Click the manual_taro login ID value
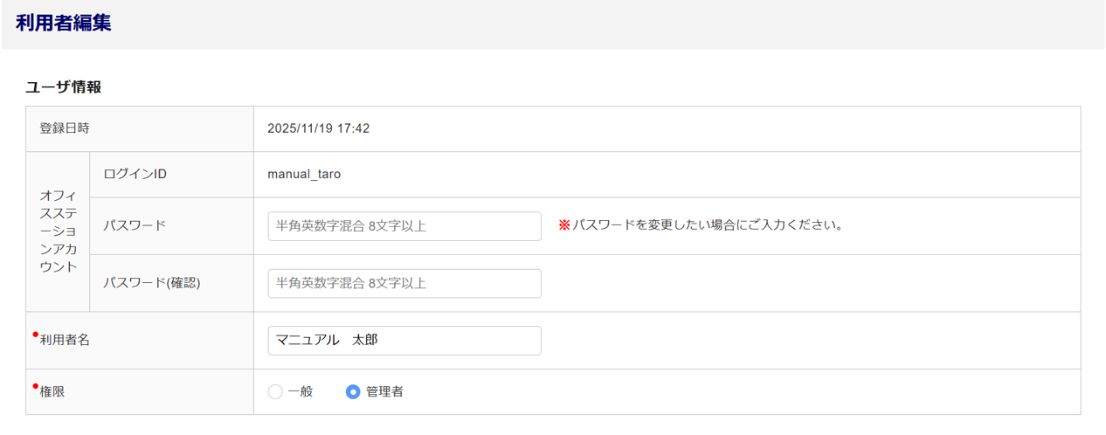Image resolution: width=1106 pixels, height=435 pixels. coord(304,174)
